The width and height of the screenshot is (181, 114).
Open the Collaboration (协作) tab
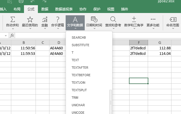(83, 9)
